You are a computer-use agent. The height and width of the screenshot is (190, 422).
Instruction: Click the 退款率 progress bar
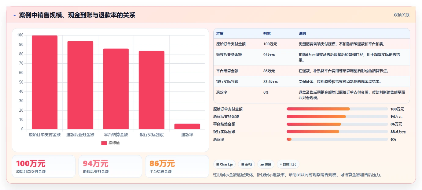pyautogui.click(x=337, y=139)
